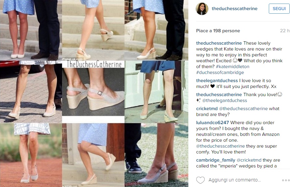Open theduchesscatherine username in the post header

pos(235,8)
